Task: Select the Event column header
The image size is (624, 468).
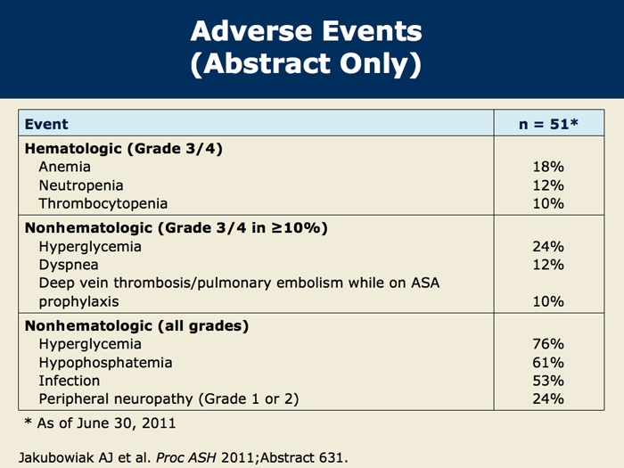Action: [x=46, y=124]
